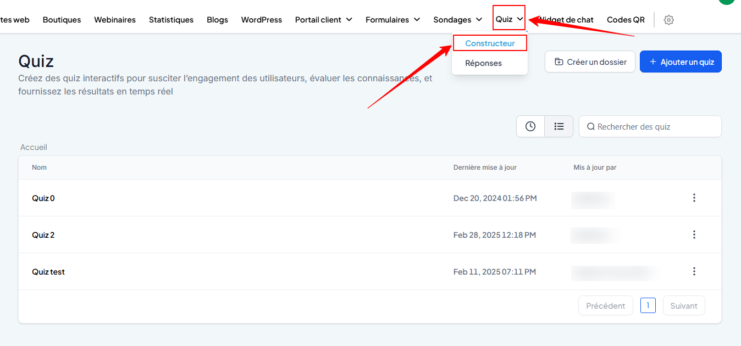Open the Webinaires tab

(115, 20)
